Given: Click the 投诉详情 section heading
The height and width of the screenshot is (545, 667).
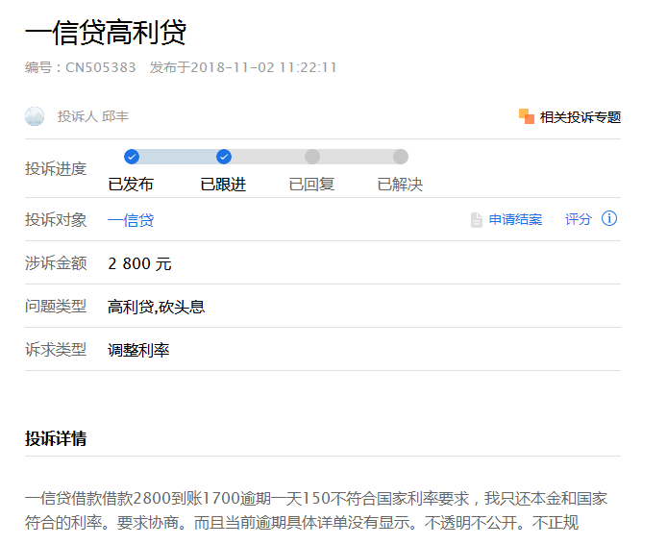Looking at the screenshot, I should coord(56,438).
